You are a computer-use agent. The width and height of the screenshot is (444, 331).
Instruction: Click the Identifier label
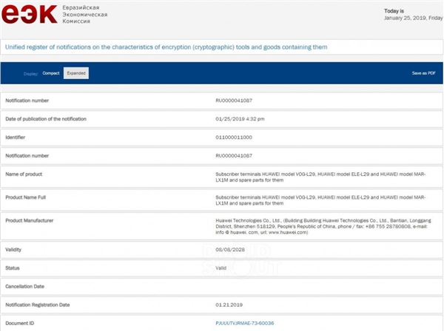click(x=16, y=137)
